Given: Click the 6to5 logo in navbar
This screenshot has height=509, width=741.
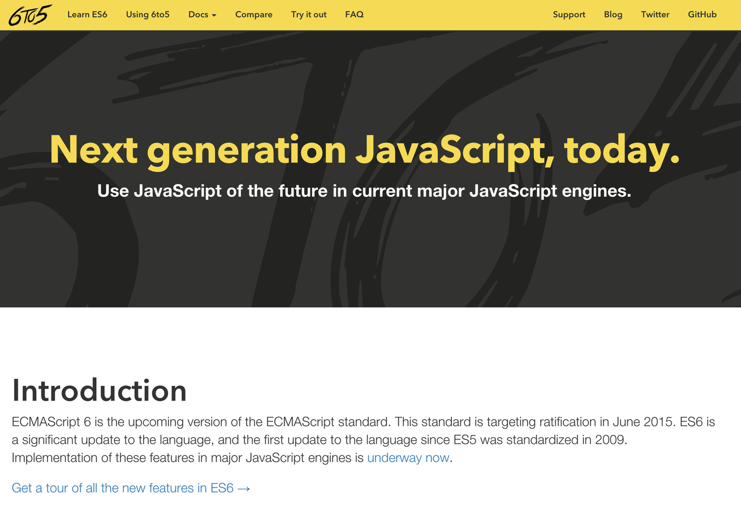Looking at the screenshot, I should pos(30,15).
